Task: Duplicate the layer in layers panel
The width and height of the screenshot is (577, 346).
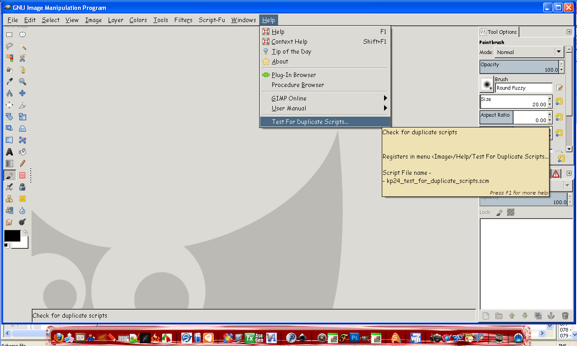Action: click(538, 316)
